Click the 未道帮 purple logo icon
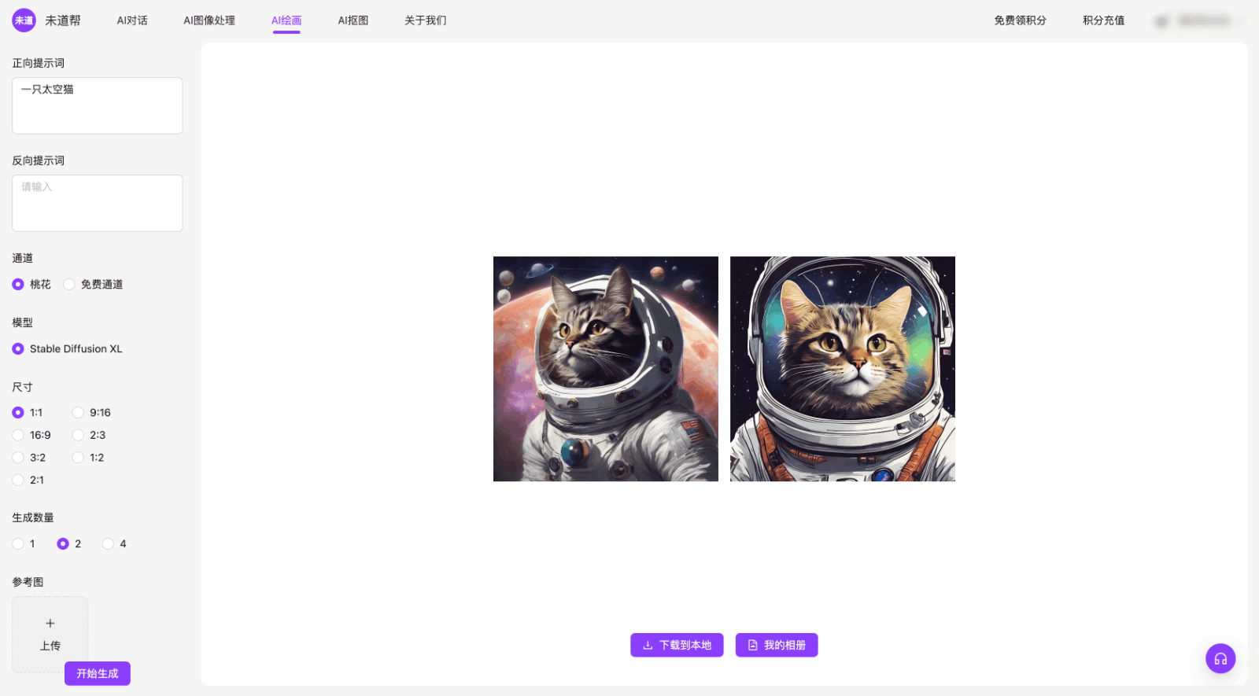The height and width of the screenshot is (696, 1259). click(x=24, y=20)
